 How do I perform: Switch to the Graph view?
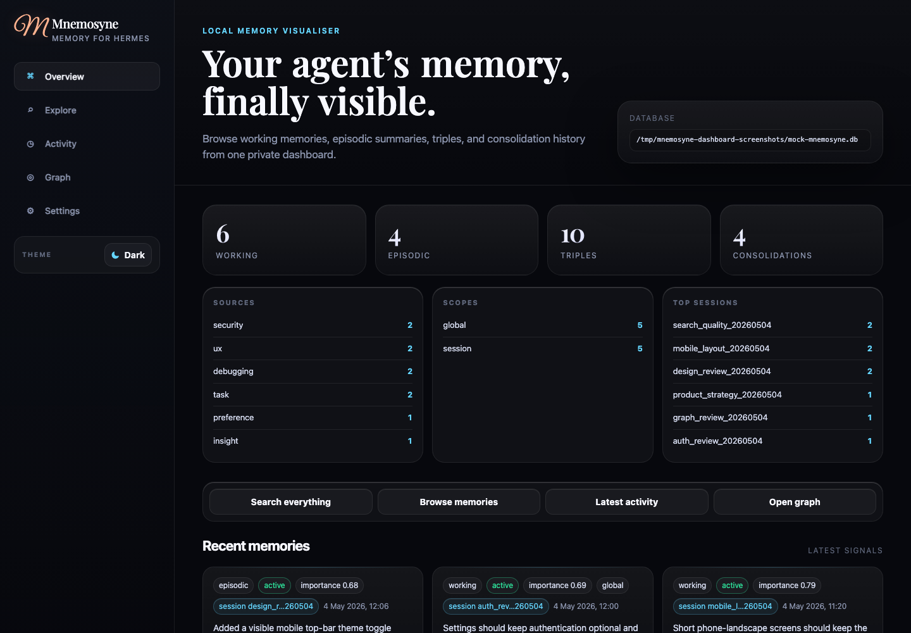pyautogui.click(x=87, y=177)
